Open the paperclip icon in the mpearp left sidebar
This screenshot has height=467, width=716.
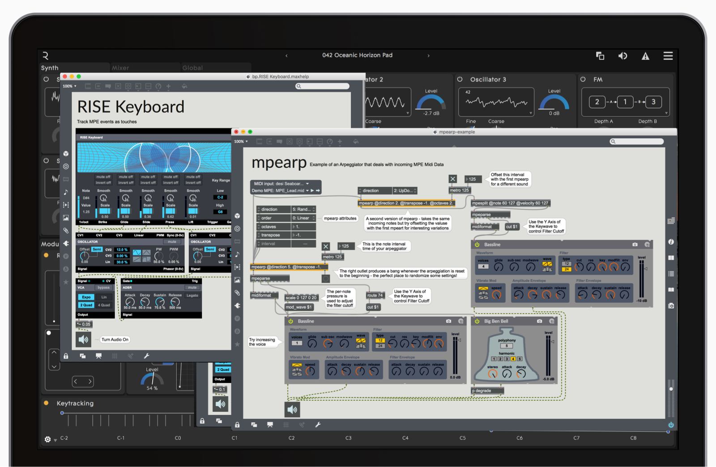coord(237,293)
